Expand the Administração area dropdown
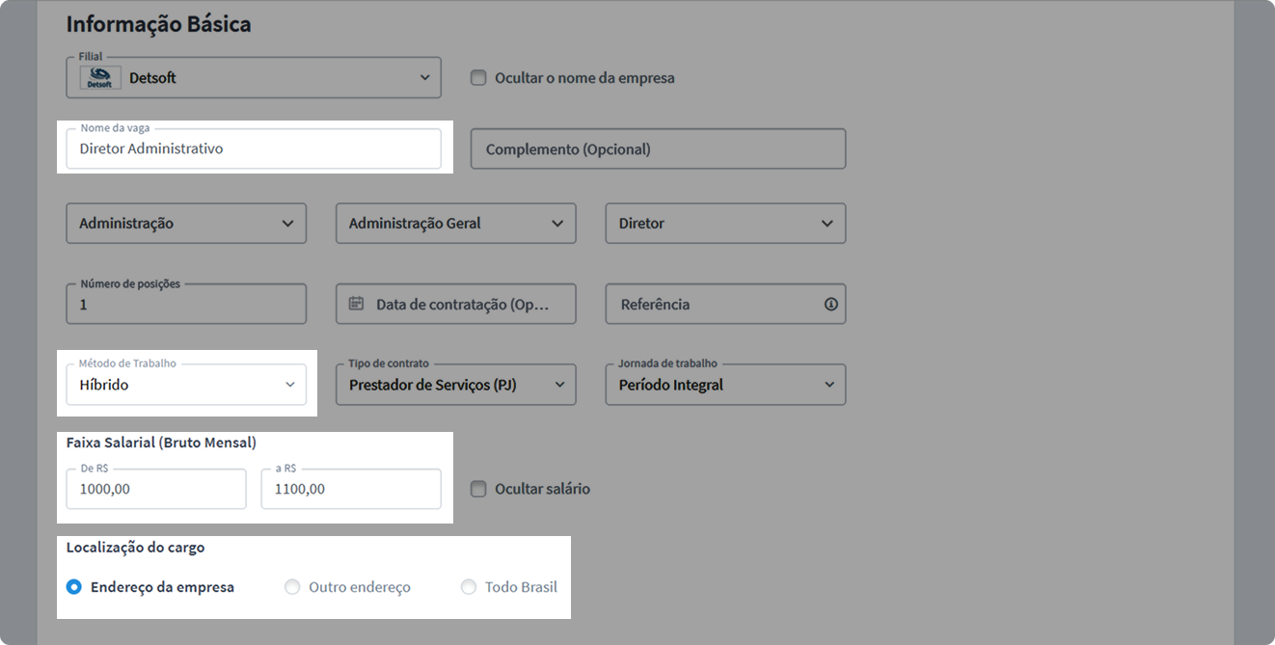The height and width of the screenshot is (645, 1275). coord(186,223)
